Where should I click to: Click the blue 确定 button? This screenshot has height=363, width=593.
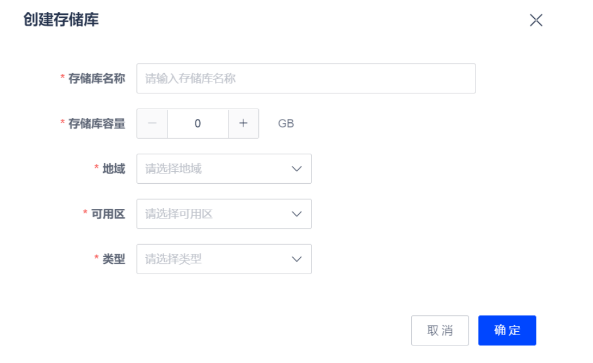click(x=507, y=331)
